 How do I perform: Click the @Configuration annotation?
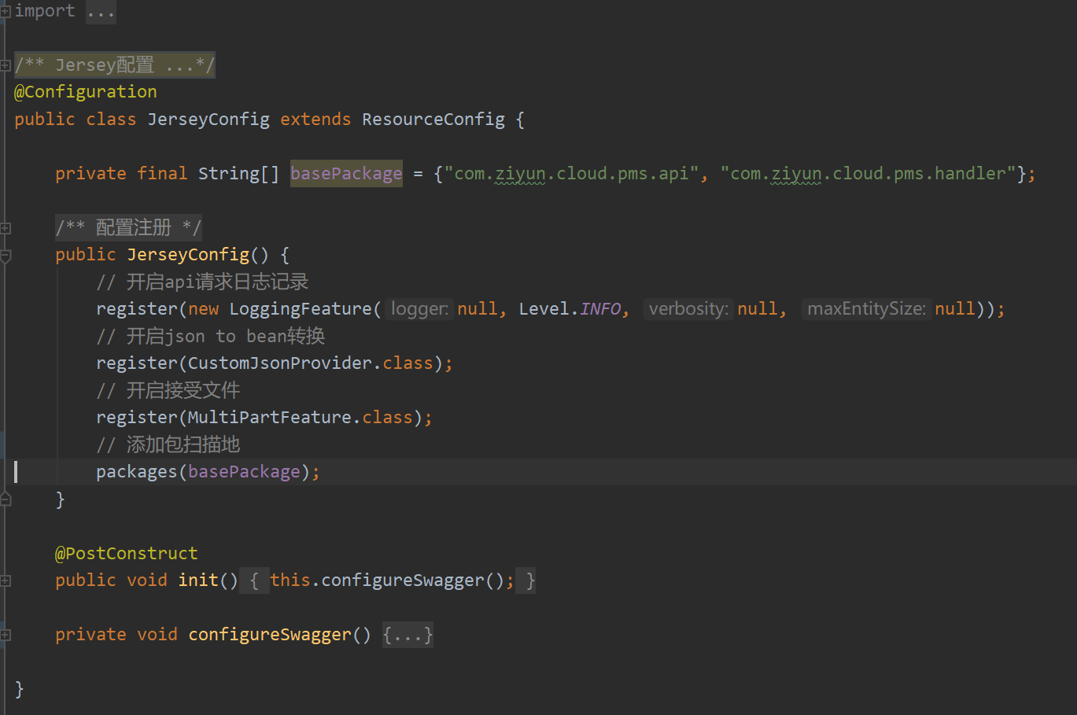click(86, 92)
